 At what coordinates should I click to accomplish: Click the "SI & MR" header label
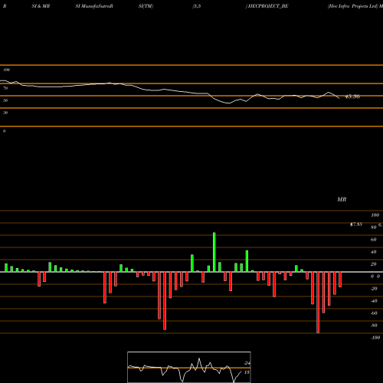click(41, 6)
